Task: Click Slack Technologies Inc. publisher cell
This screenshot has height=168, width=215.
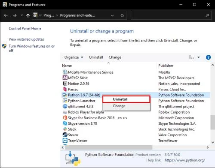Action: pos(176,129)
